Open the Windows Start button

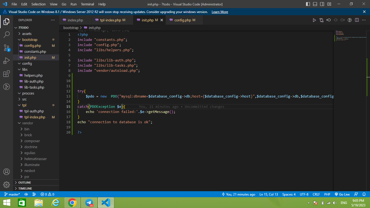coord(7,203)
